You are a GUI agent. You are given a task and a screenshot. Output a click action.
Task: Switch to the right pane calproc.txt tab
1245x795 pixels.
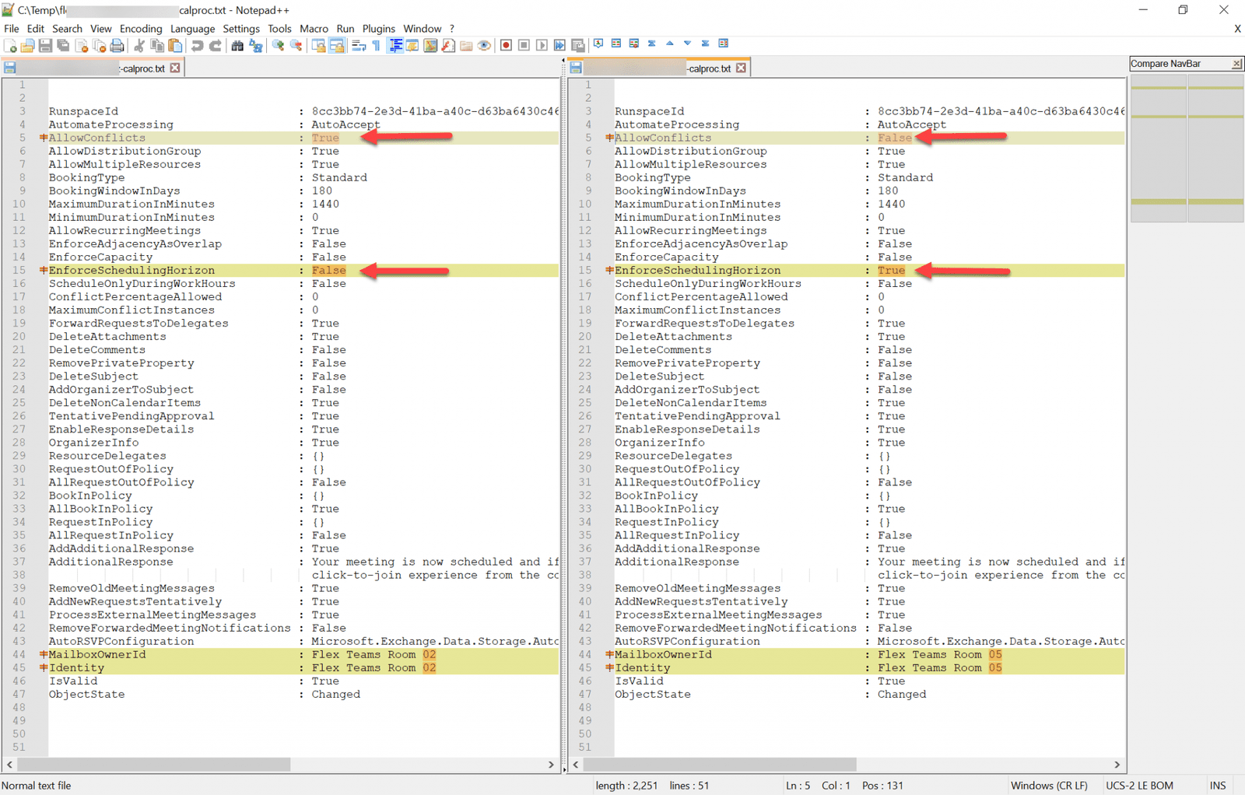[x=708, y=68]
